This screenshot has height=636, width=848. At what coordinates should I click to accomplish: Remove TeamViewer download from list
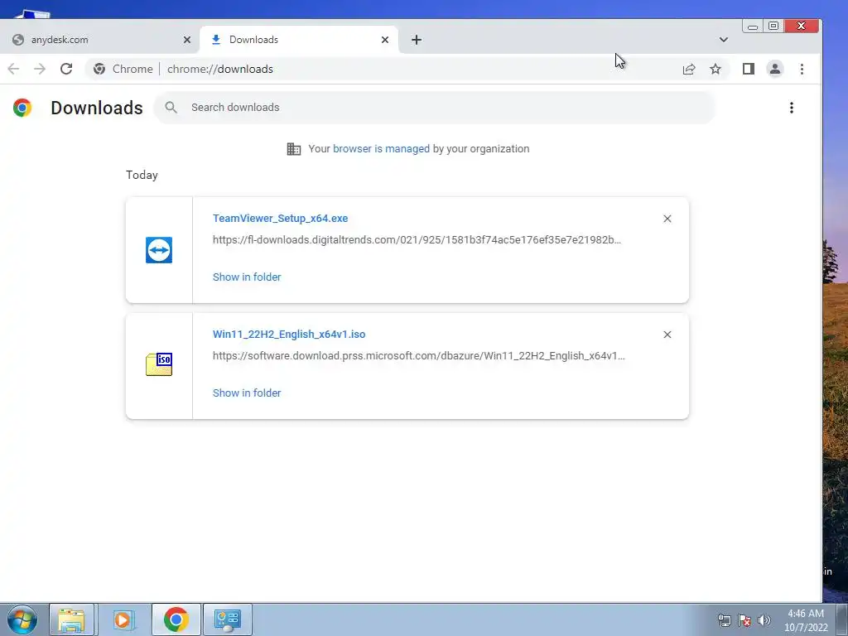click(667, 219)
